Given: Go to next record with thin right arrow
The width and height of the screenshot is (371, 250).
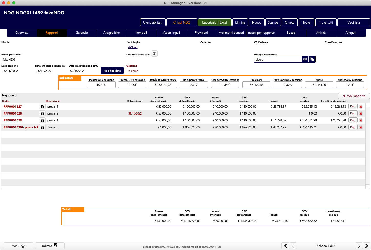Looking at the screenshot, I should pyautogui.click(x=359, y=246).
